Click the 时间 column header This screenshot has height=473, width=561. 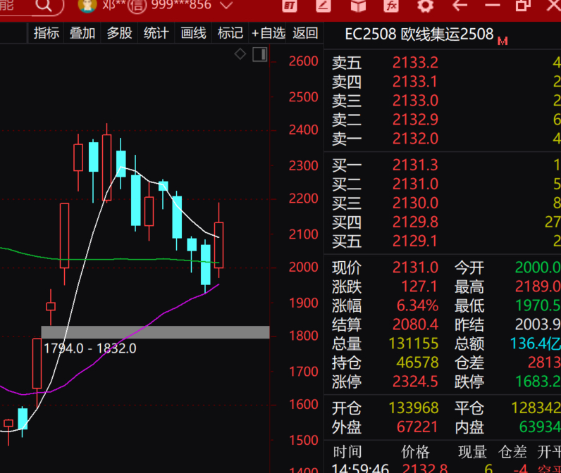(x=347, y=453)
